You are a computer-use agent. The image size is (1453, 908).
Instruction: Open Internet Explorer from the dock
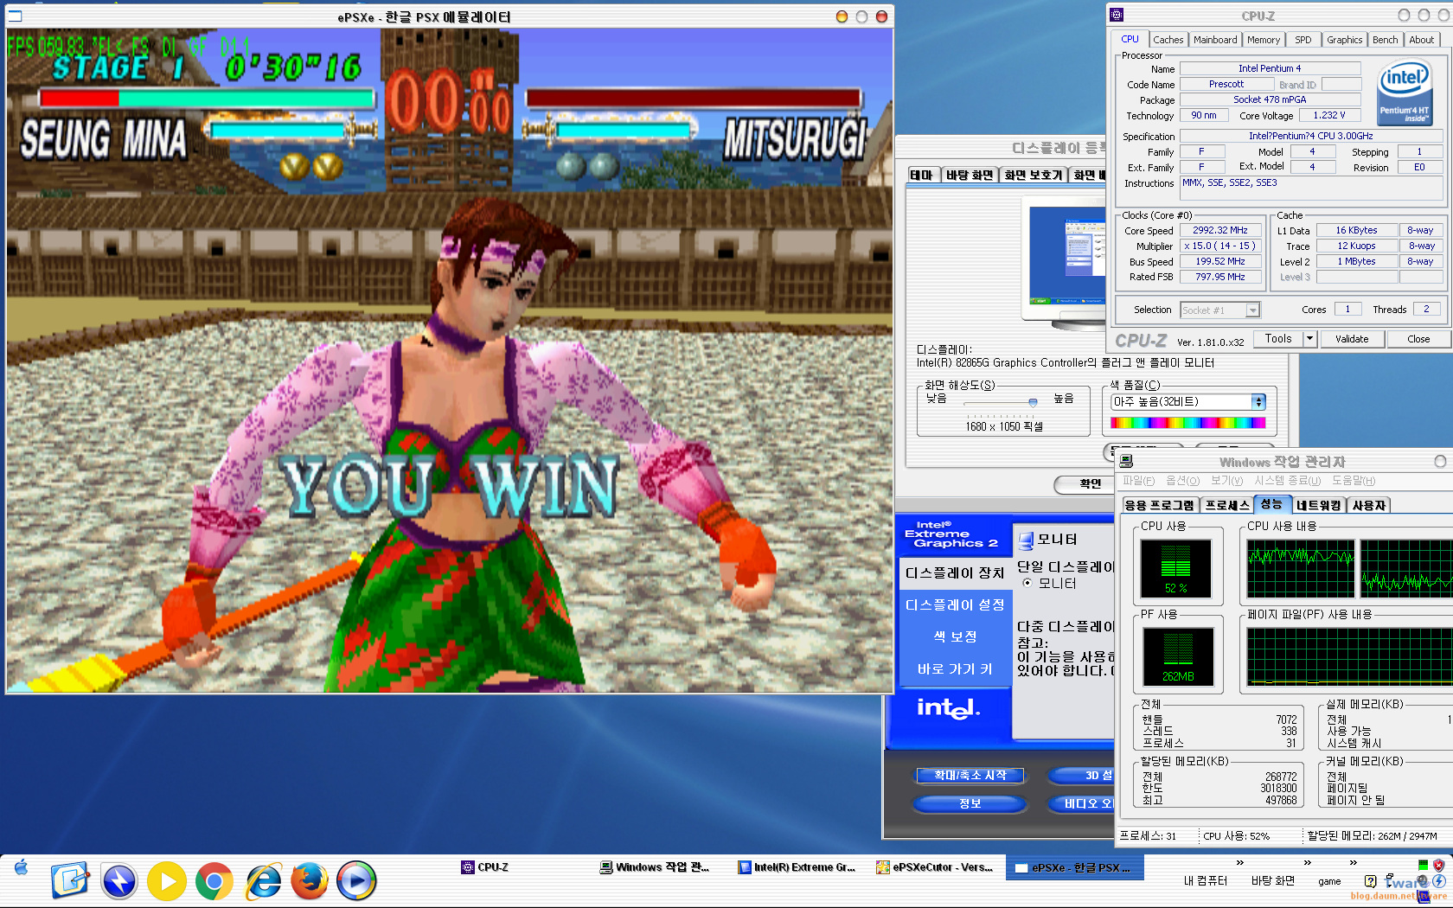(263, 881)
